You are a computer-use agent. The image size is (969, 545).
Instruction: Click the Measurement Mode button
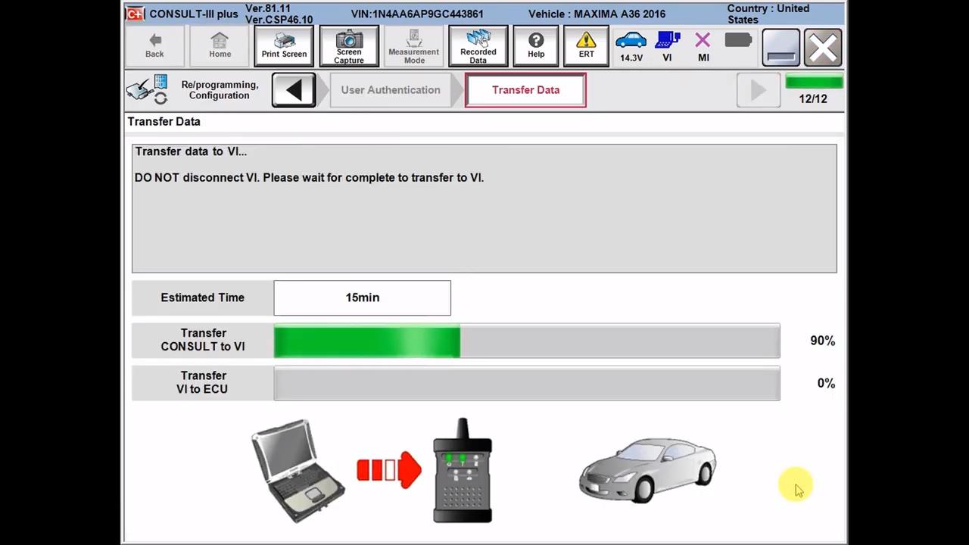[x=414, y=46]
